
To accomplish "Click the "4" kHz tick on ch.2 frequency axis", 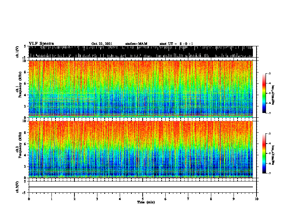I will [x=25, y=155].
